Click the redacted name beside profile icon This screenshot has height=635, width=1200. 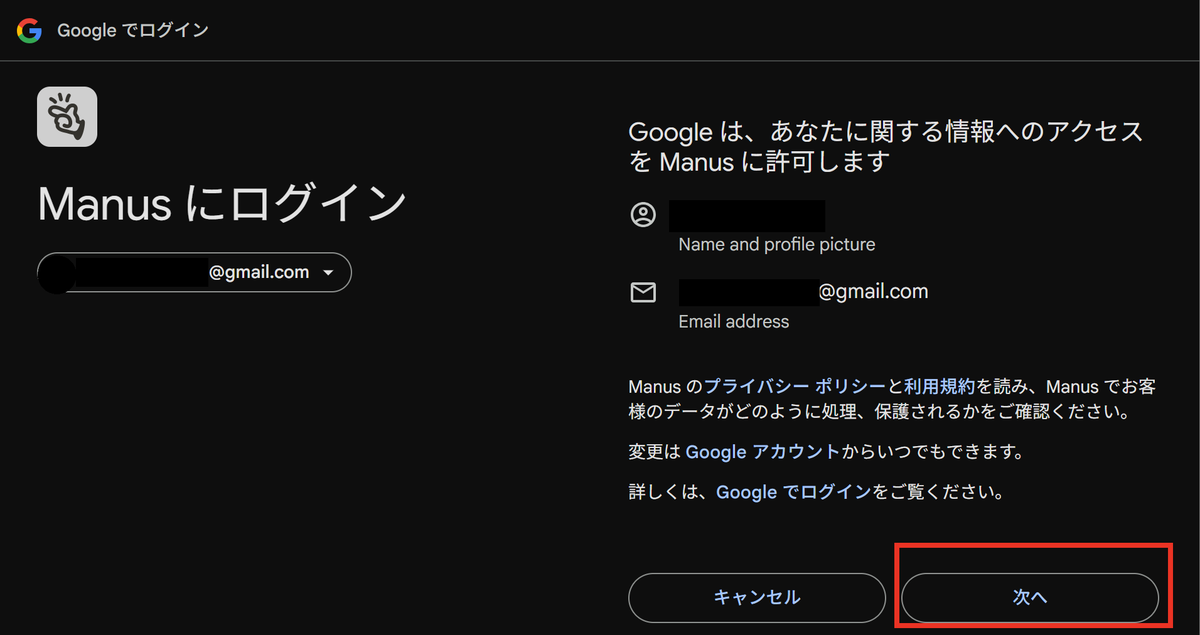point(747,216)
